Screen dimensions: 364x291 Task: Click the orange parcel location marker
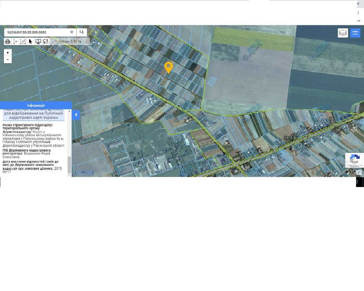[168, 67]
